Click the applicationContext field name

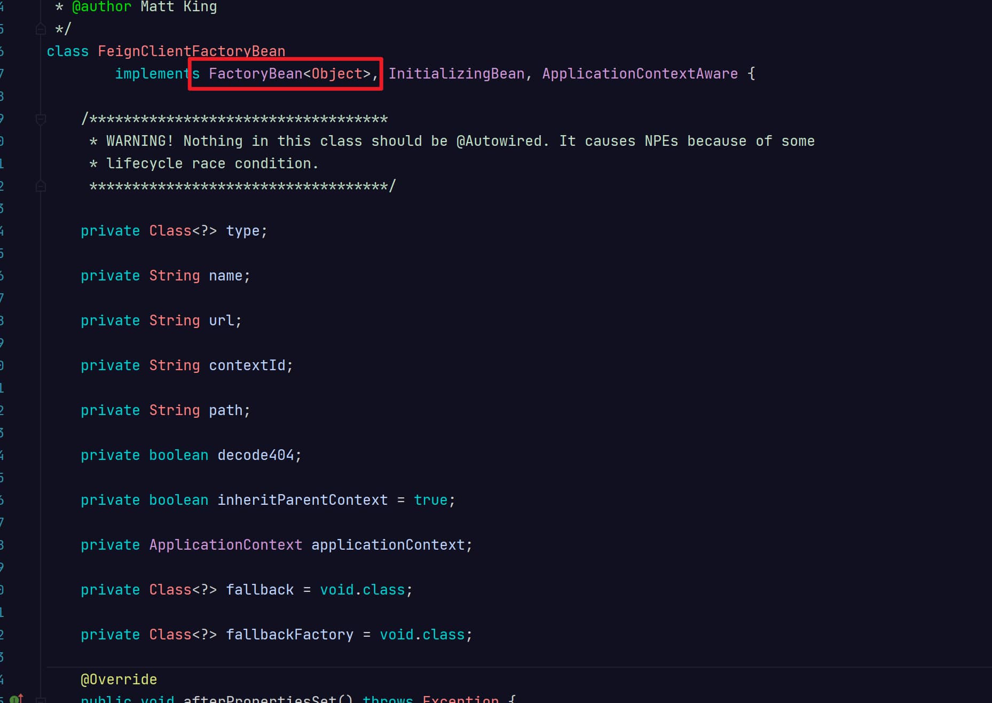click(388, 545)
